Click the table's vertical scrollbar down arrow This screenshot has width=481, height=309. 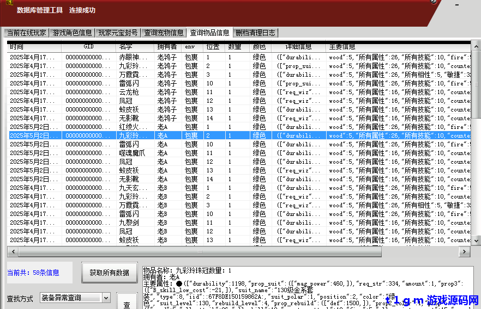click(476, 240)
